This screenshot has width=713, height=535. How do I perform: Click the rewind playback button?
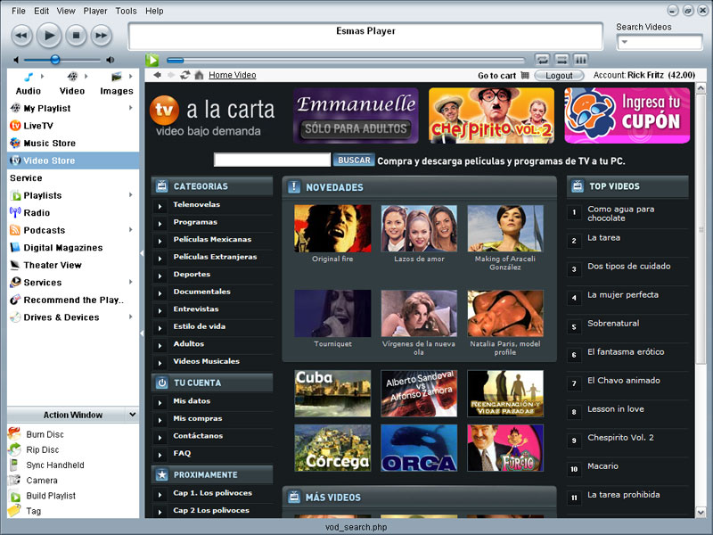pos(21,36)
